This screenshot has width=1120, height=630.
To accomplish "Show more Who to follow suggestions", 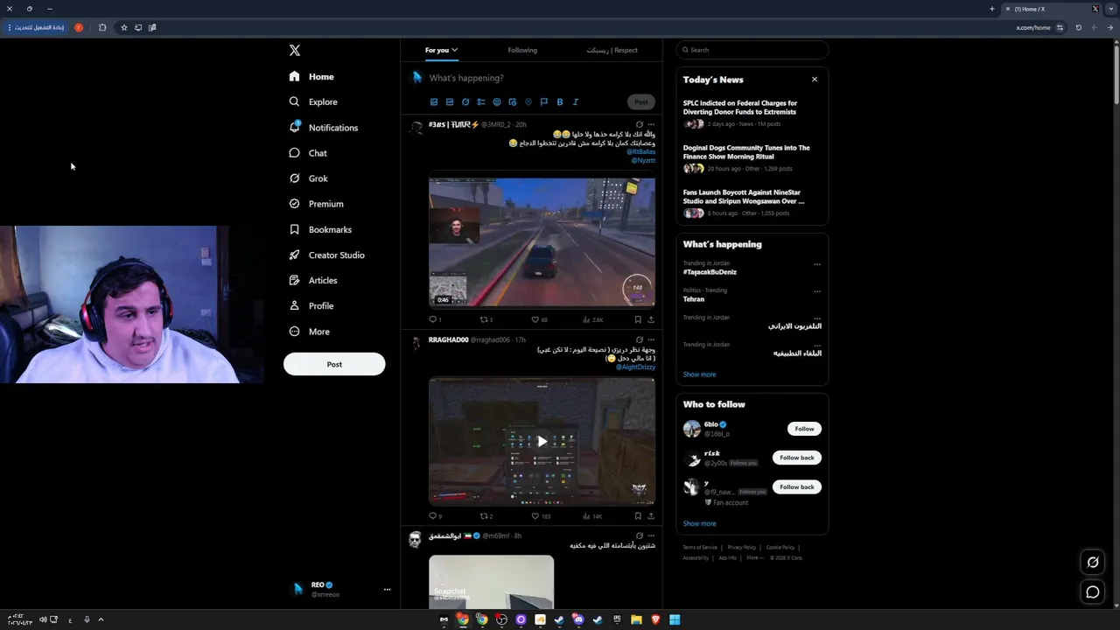I will pos(699,524).
